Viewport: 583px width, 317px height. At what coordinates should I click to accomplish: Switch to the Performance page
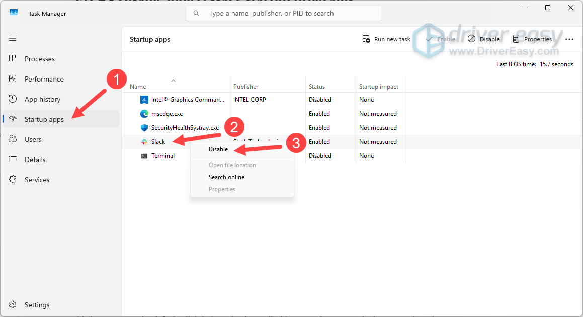point(44,79)
